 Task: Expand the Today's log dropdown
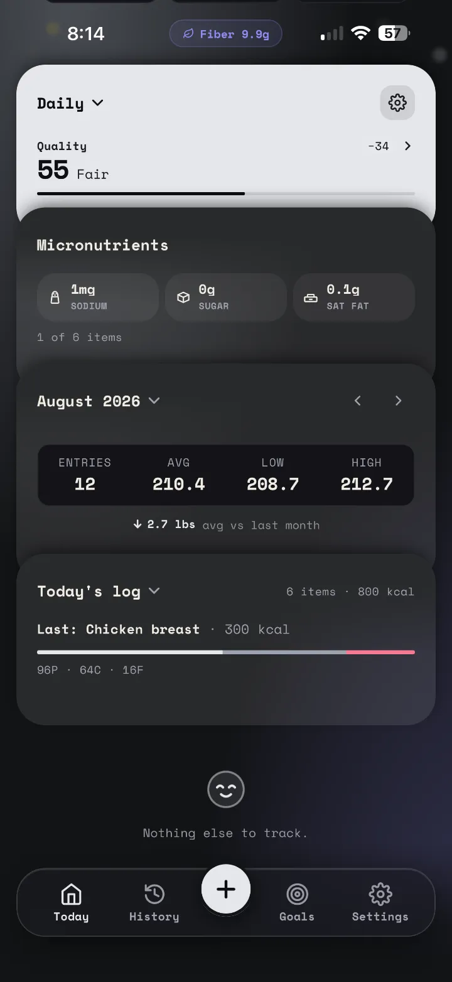(x=99, y=591)
